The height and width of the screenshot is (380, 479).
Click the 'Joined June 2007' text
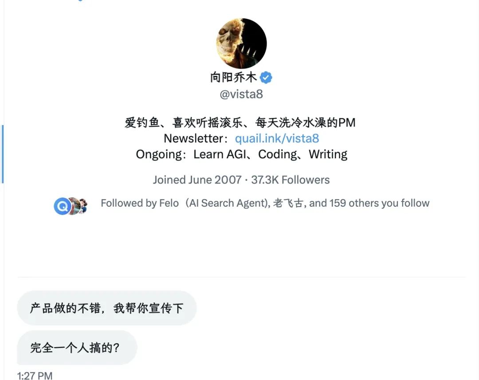pos(197,180)
